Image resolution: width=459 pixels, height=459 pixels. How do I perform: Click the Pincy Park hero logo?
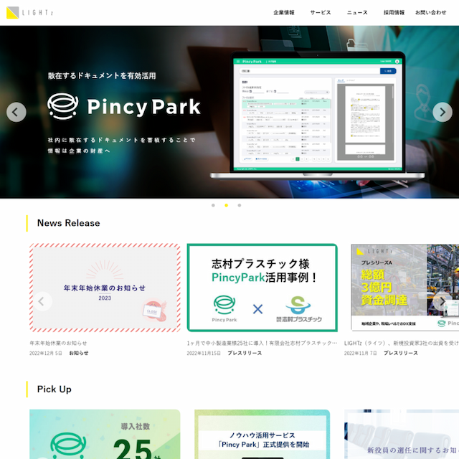124,106
